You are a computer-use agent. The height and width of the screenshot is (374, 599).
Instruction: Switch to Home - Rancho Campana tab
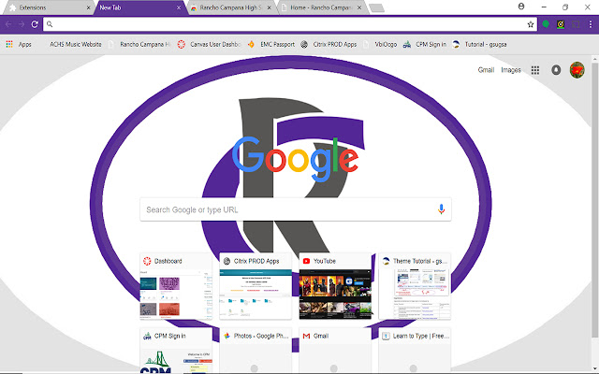point(321,7)
